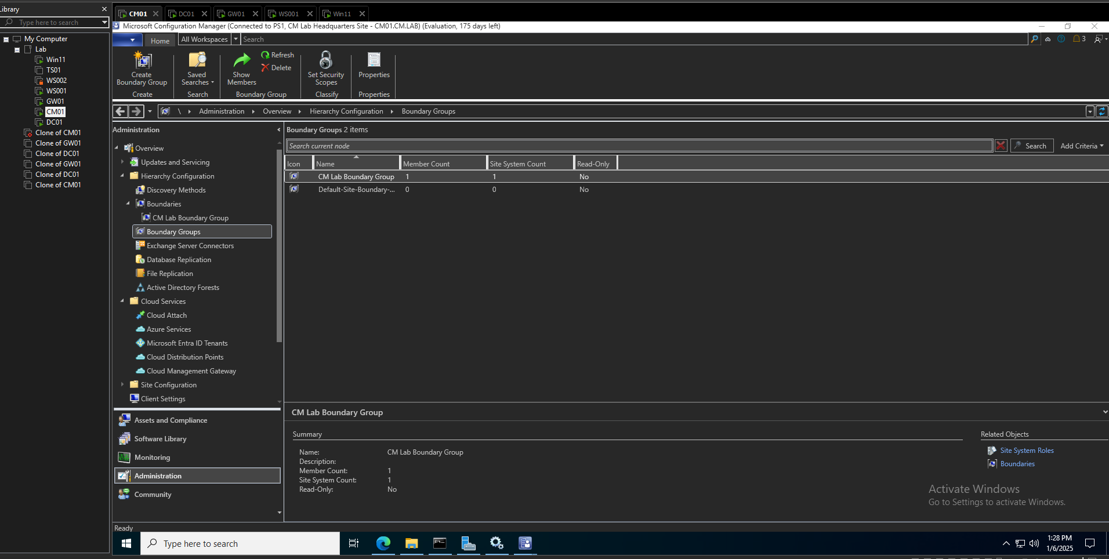1109x559 pixels.
Task: Click the feedback user icon in ribbon
Action: coord(1099,39)
